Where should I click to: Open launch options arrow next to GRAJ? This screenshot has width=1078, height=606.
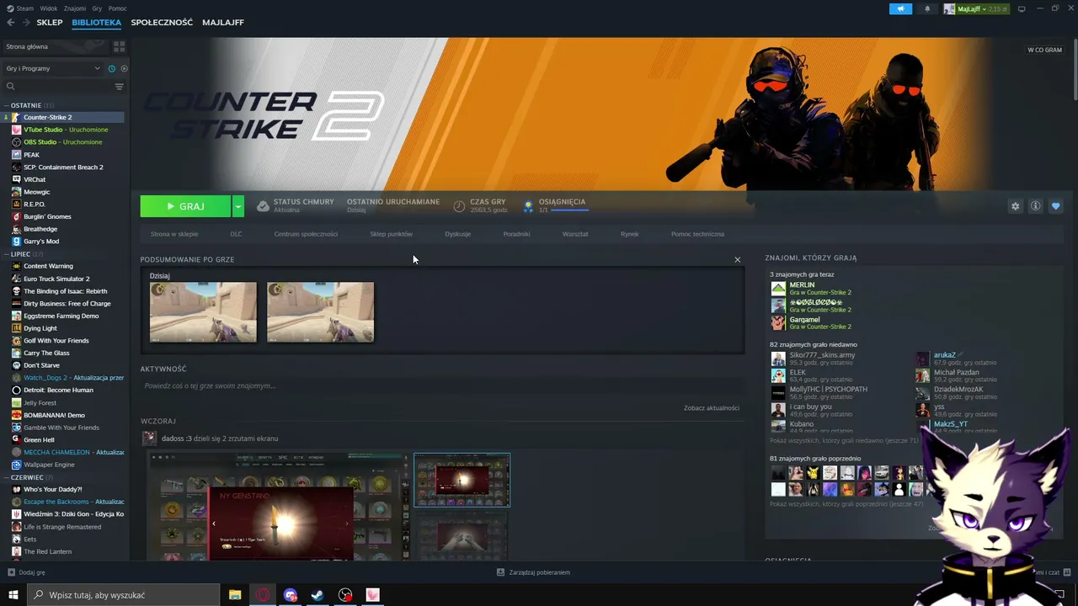[x=238, y=206]
